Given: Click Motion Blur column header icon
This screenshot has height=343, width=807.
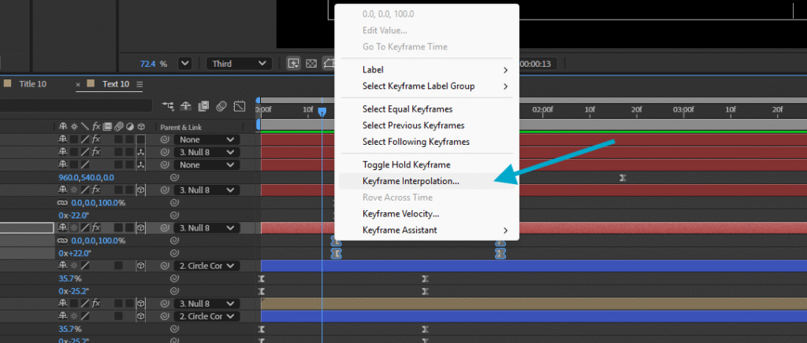Looking at the screenshot, I should pos(118,127).
